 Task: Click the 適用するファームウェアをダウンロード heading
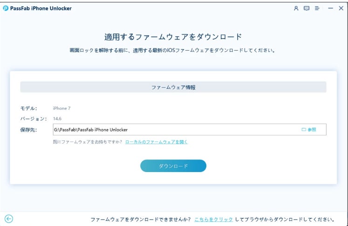pyautogui.click(x=173, y=37)
